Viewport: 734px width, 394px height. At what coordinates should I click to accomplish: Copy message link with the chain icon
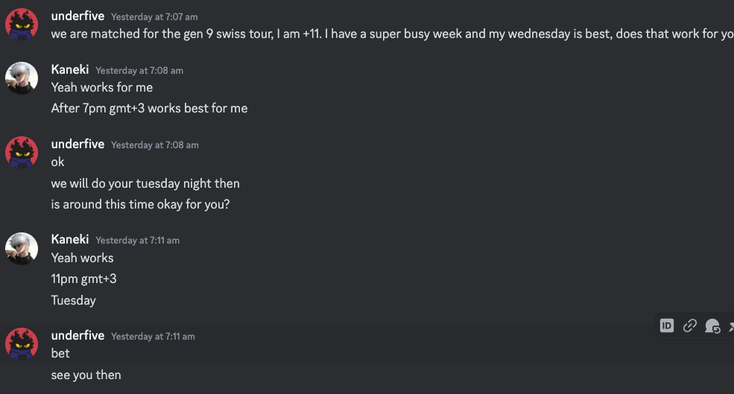[x=689, y=325]
